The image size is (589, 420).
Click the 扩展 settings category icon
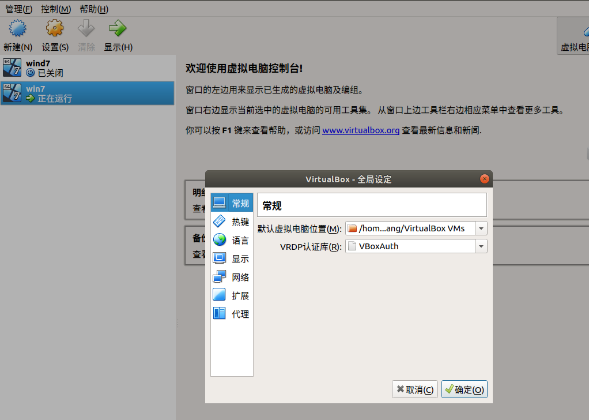(232, 295)
